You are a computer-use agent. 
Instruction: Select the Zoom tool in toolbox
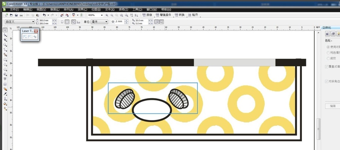point(5,45)
